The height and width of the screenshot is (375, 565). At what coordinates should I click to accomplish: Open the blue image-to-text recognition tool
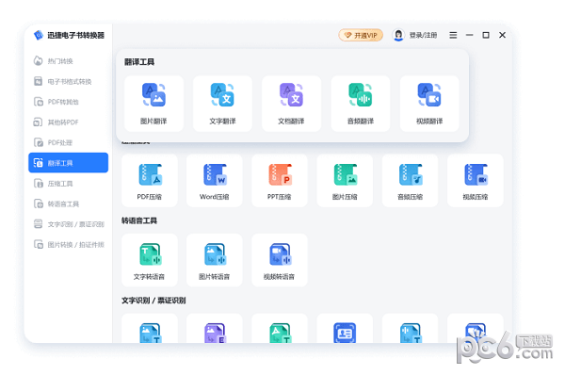(x=150, y=329)
